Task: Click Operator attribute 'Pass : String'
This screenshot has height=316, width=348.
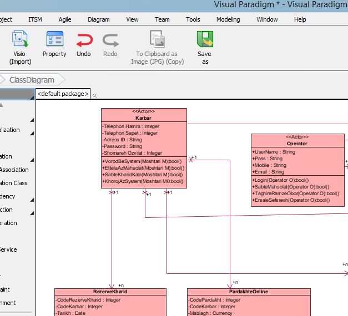Action: click(267, 159)
